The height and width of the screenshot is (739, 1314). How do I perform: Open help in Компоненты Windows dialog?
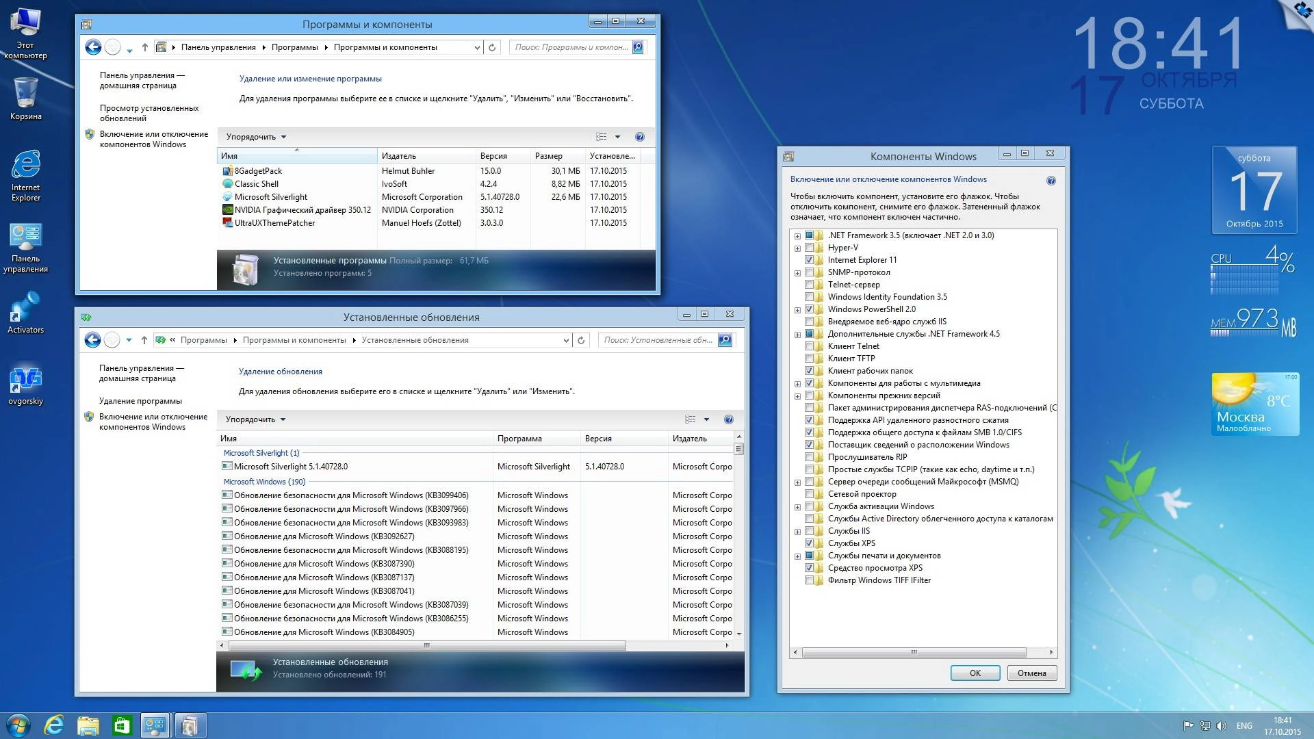pyautogui.click(x=1051, y=181)
